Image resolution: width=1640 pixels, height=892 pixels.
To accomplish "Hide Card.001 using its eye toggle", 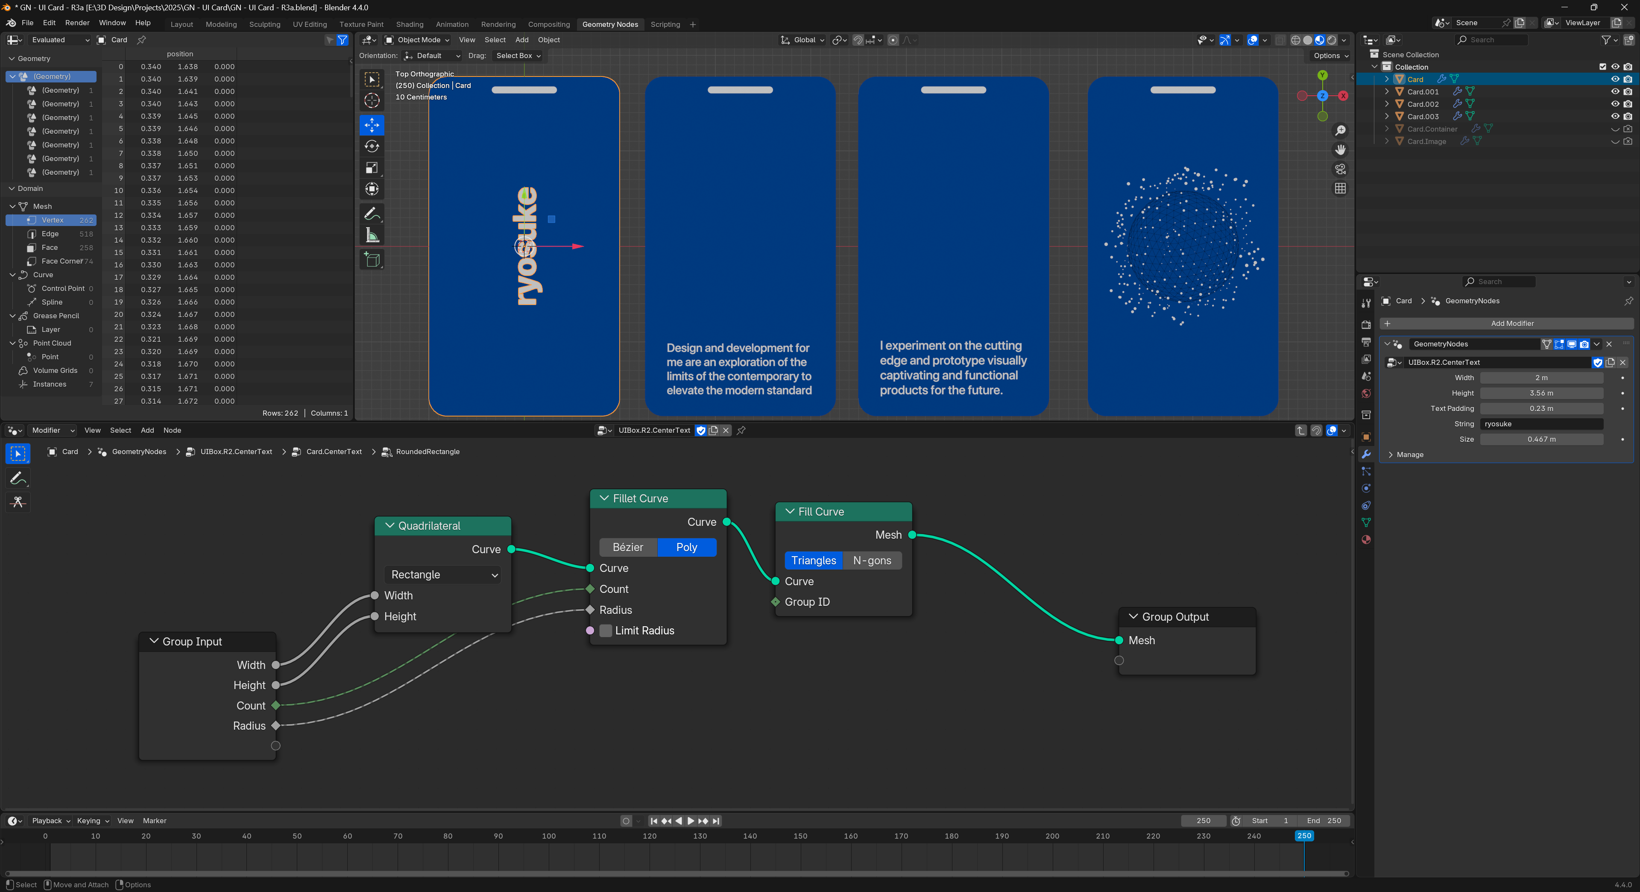I will (x=1615, y=91).
